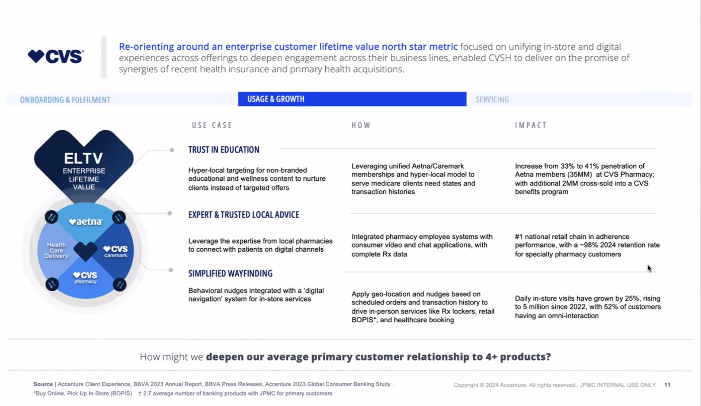Select the CVS Caremark segment

tap(115, 251)
